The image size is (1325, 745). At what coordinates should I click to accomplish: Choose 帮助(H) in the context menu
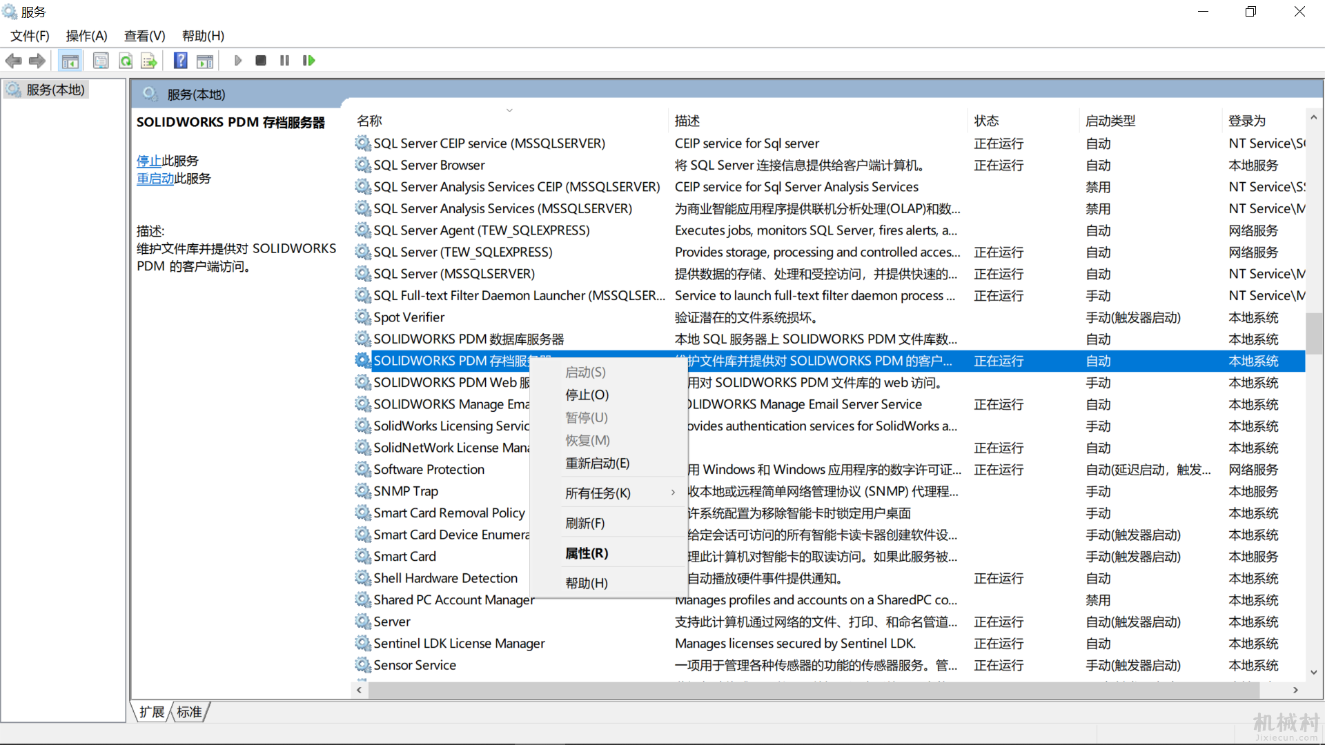coord(609,584)
